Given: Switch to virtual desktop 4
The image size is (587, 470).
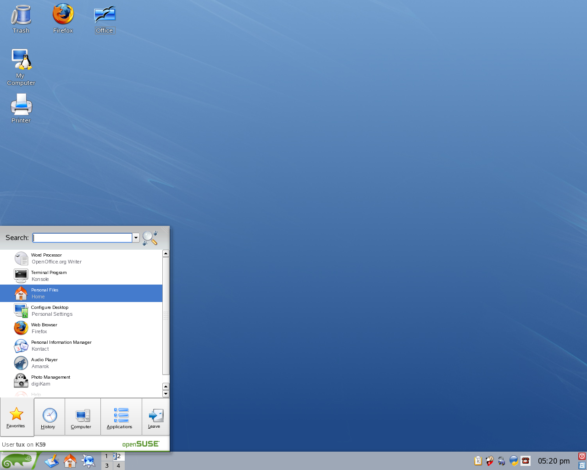Looking at the screenshot, I should coord(119,465).
